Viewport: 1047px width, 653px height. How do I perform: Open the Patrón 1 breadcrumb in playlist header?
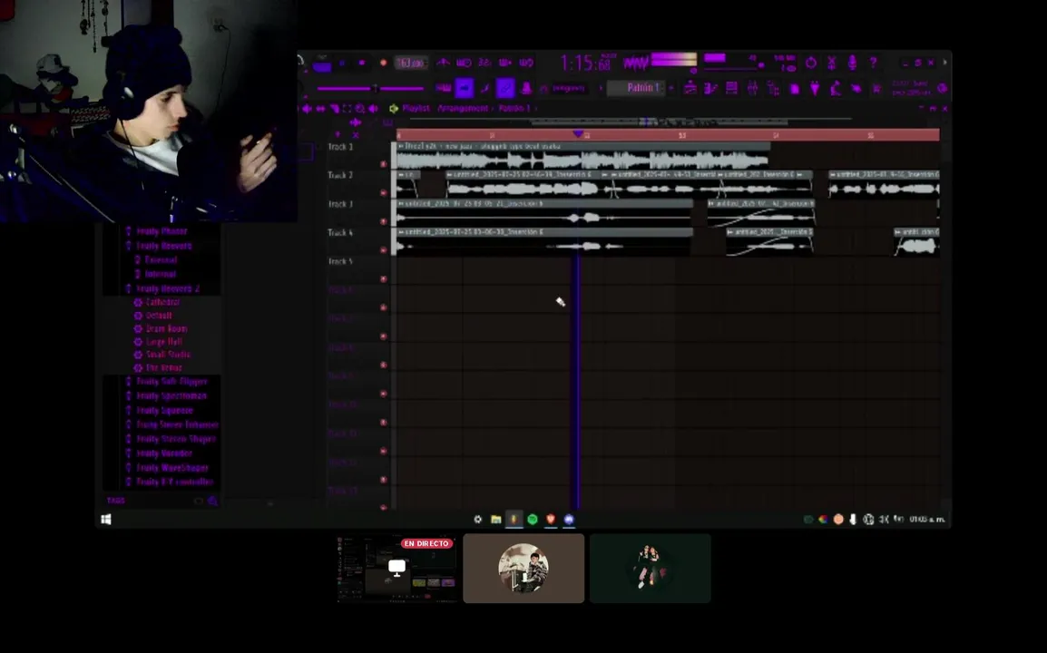[x=514, y=108]
